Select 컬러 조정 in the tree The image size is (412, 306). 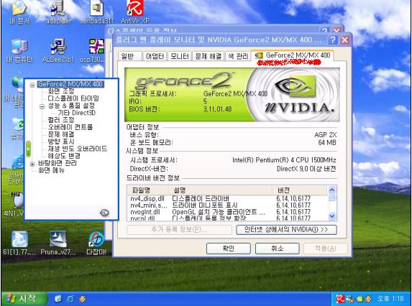(61, 120)
